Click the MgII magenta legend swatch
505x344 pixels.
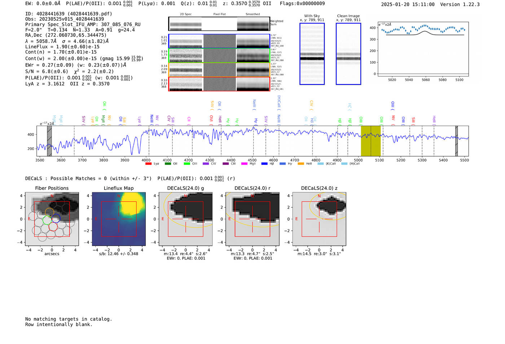245,164
